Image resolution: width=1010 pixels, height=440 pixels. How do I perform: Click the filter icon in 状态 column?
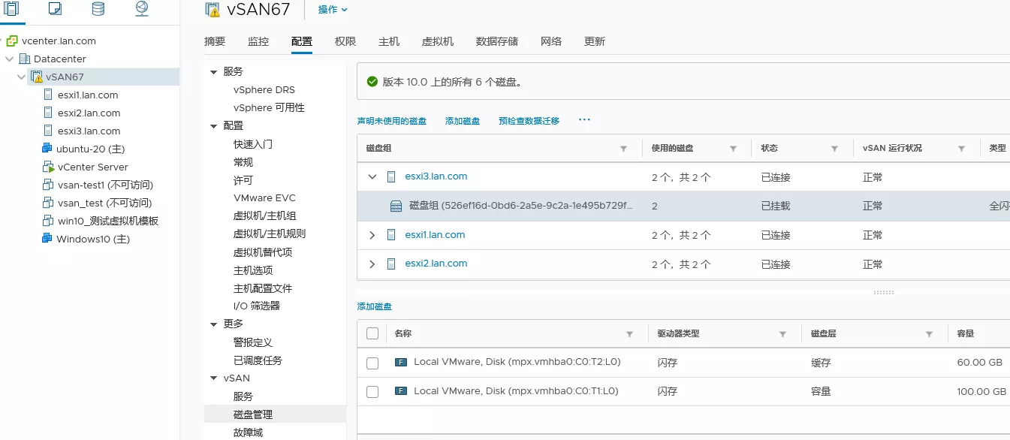point(834,149)
